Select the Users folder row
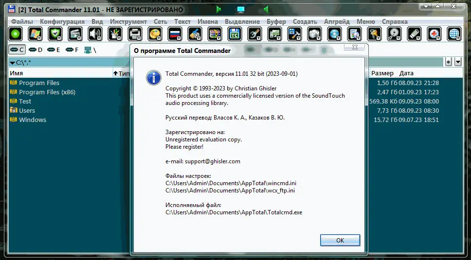The height and width of the screenshot is (260, 471). pyautogui.click(x=27, y=111)
